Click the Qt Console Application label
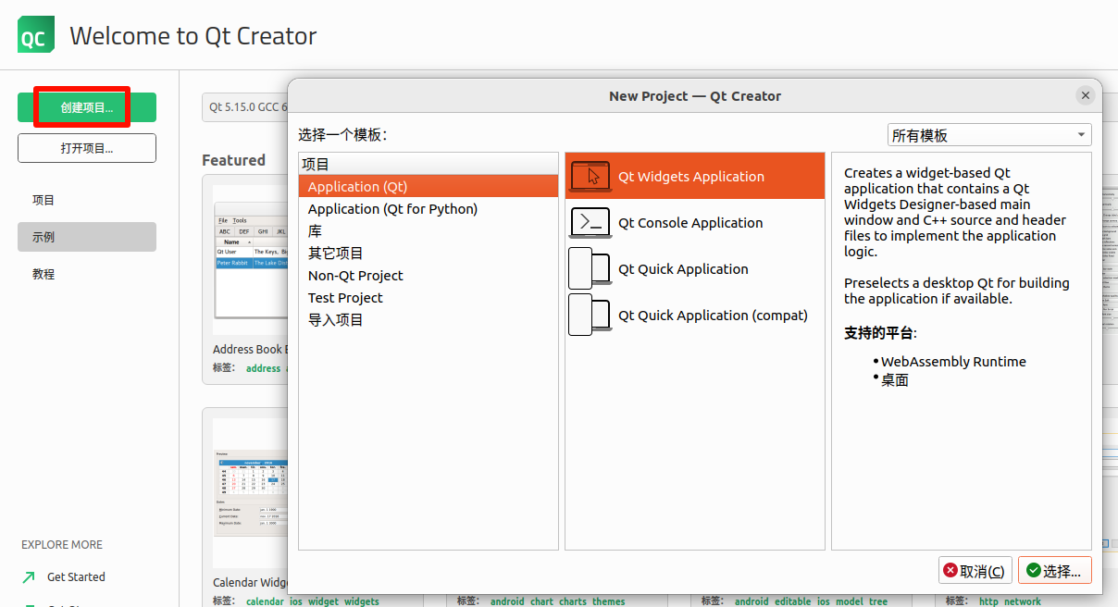This screenshot has height=607, width=1118. tap(690, 223)
